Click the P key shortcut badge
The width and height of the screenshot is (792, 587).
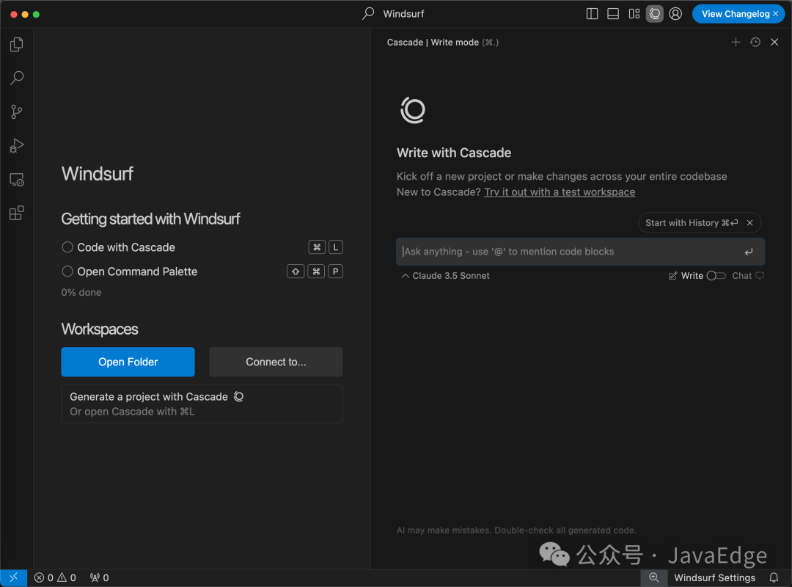(335, 271)
